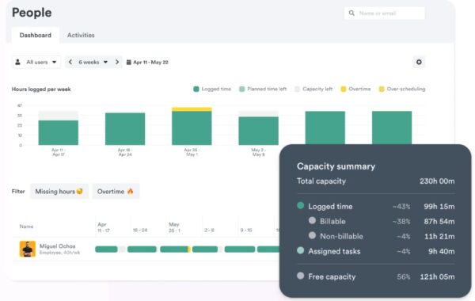Go to previous period with left chevron
475x301 pixels.
point(70,62)
